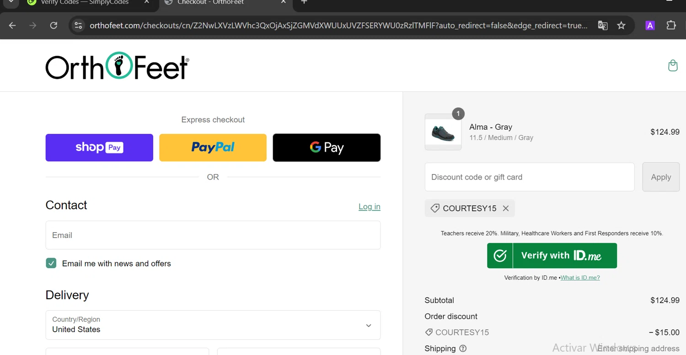Bookmark this page with the star icon
This screenshot has width=686, height=355.
coord(621,26)
